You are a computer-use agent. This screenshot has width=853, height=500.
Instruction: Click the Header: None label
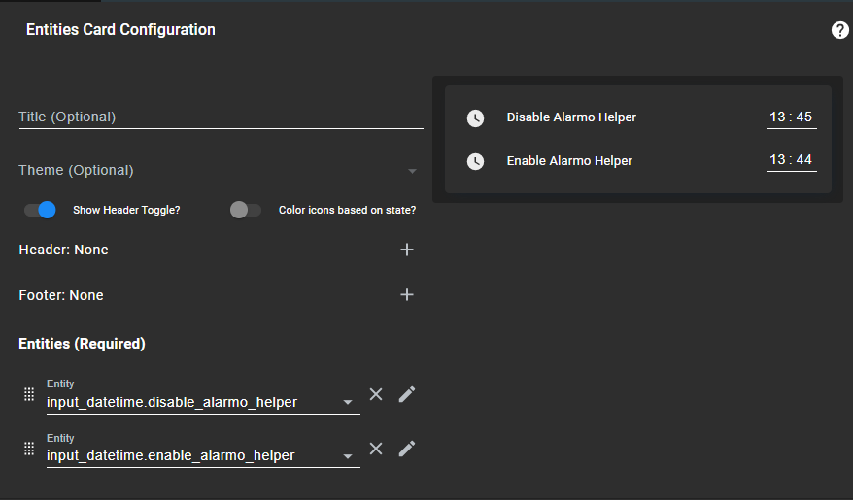click(64, 250)
